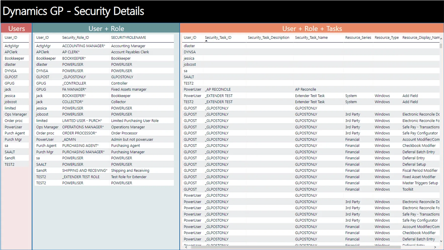Sort by Security_Role_ID column header
Screen dimensions: 444x250
coord(75,37)
